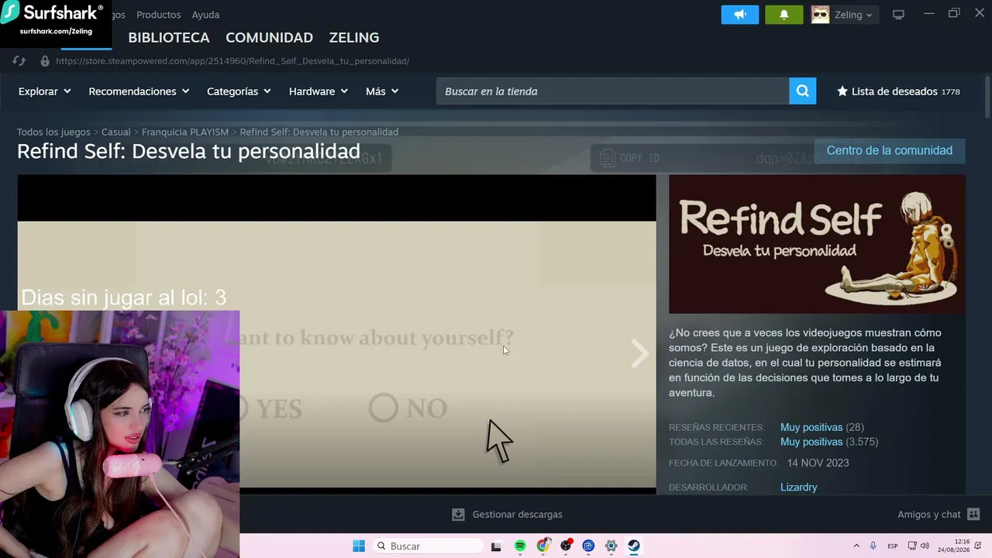
Task: Open Task View from the taskbar
Action: coord(496,546)
